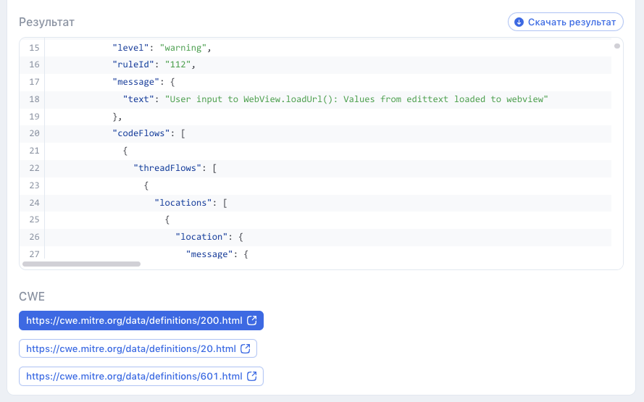
Task: Click external link icon for CWE 20
Action: 245,348
